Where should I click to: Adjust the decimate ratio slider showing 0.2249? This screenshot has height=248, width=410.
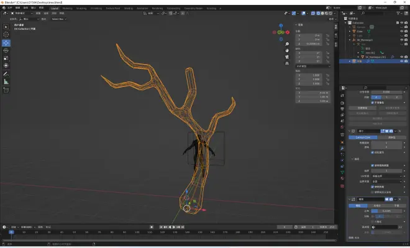click(387, 211)
